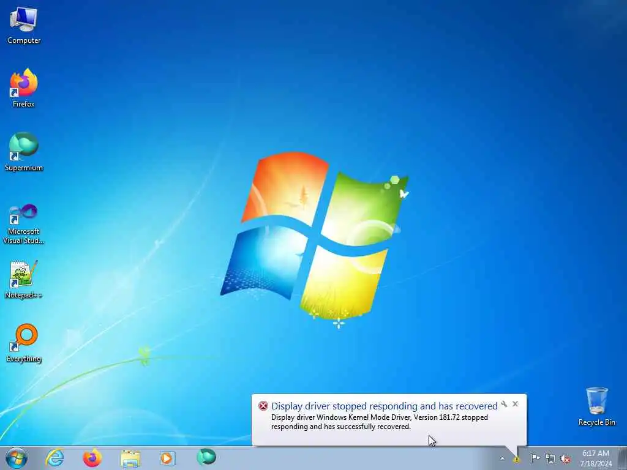Screen dimensions: 627x470
Task: Select the Computer desktop icon
Action: [x=24, y=25]
